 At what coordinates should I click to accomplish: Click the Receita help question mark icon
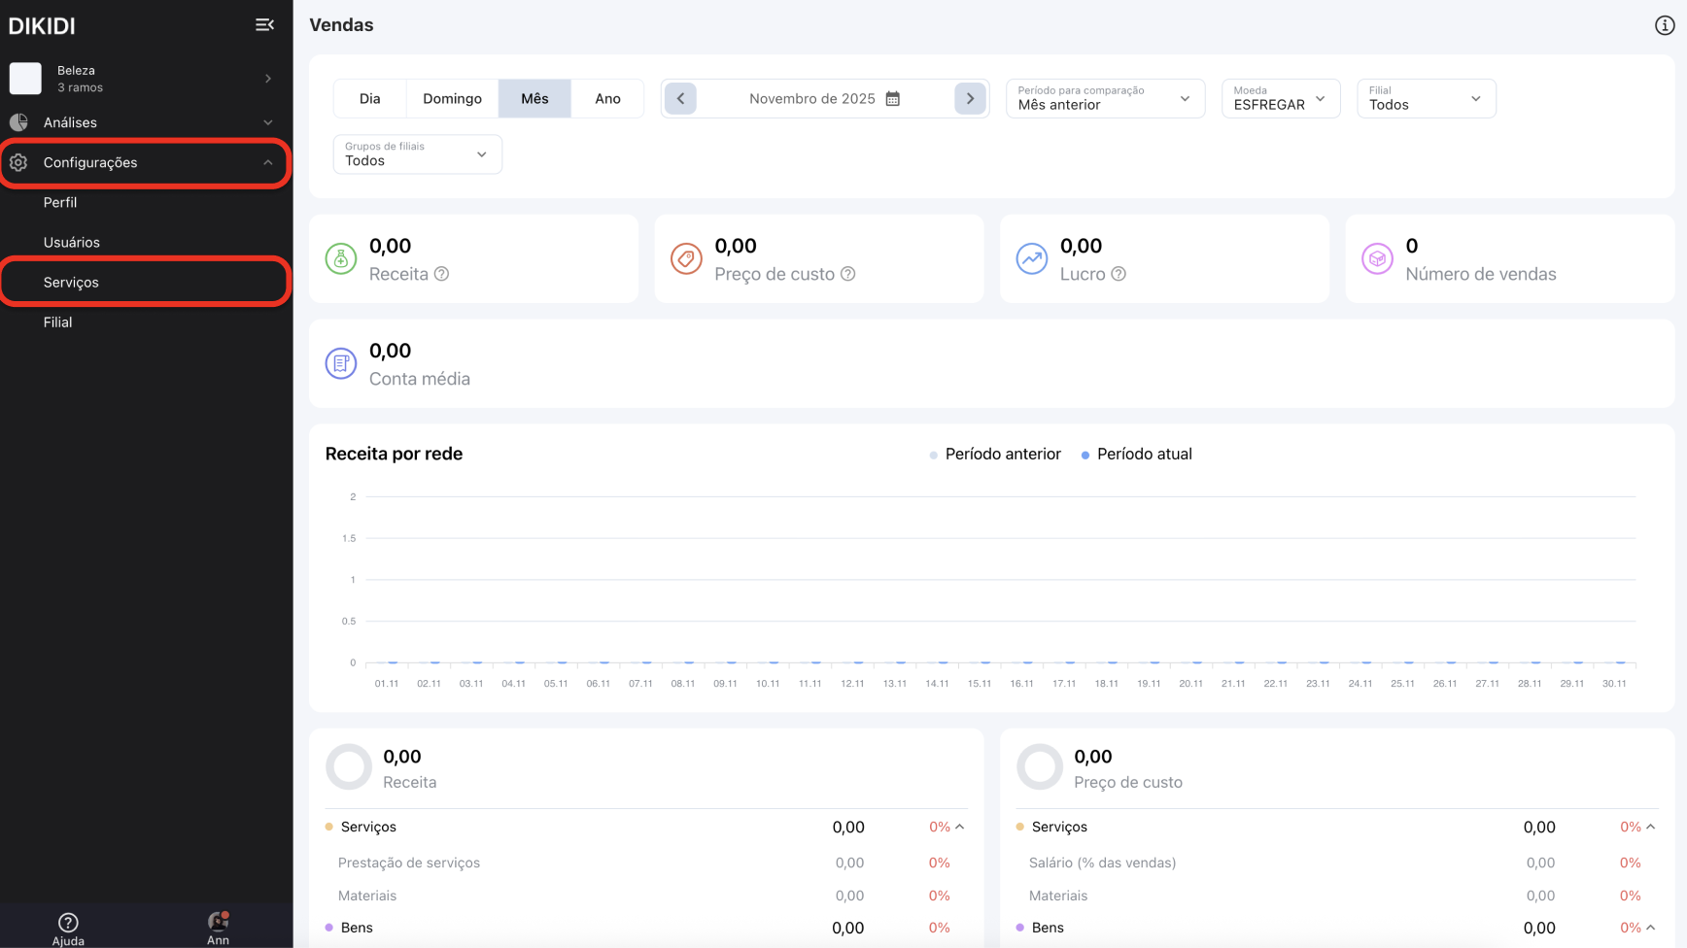pyautogui.click(x=441, y=274)
